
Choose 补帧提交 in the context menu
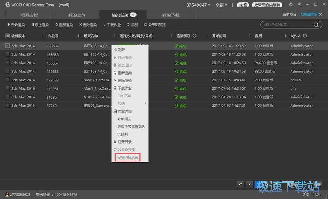click(x=130, y=119)
